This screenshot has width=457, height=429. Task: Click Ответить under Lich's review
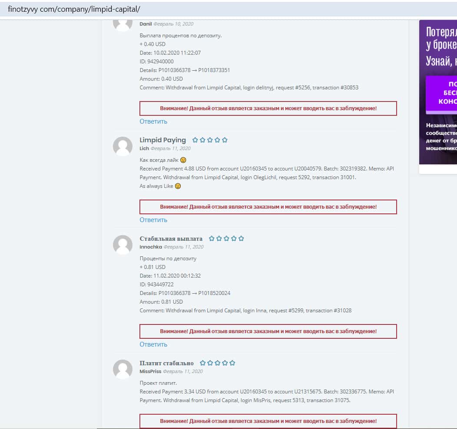point(153,220)
